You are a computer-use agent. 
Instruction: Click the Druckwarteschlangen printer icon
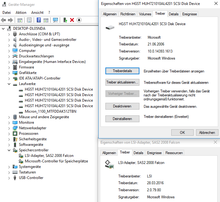pyautogui.click(x=15, y=56)
